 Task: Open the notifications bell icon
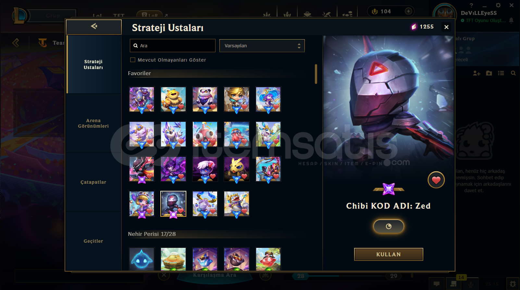pyautogui.click(x=511, y=20)
